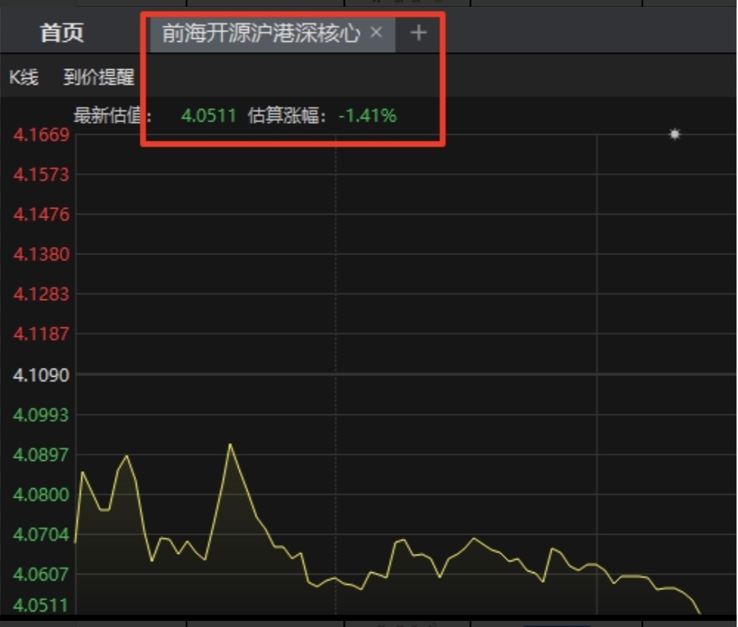Click the 4.0897 axis label

click(41, 455)
